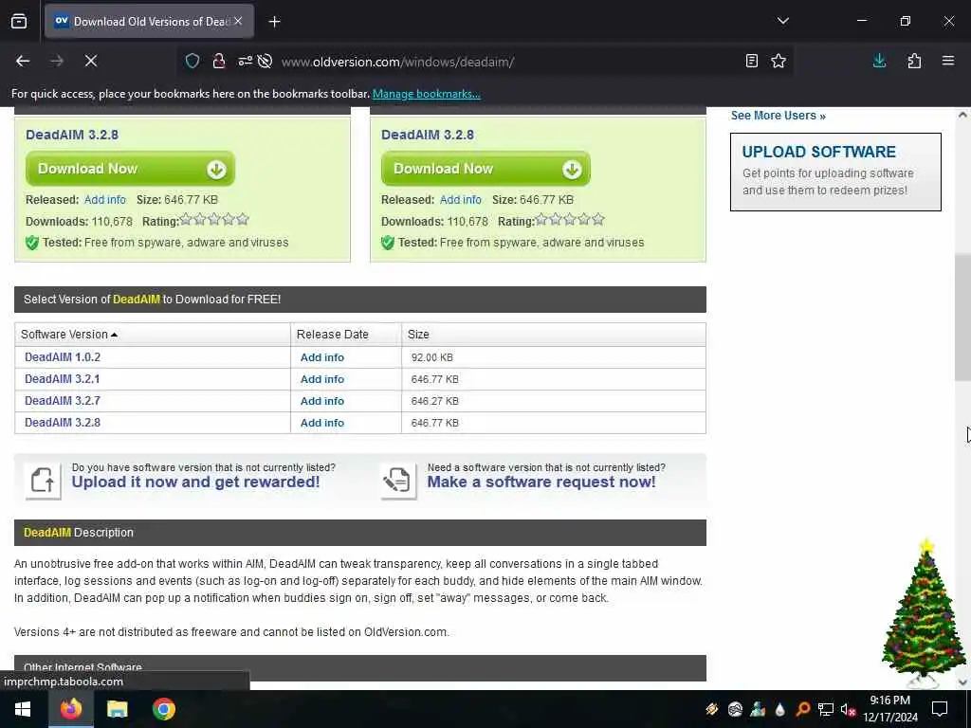Viewport: 971px width, 728px height.
Task: Click the upload document icon
Action: point(43,481)
